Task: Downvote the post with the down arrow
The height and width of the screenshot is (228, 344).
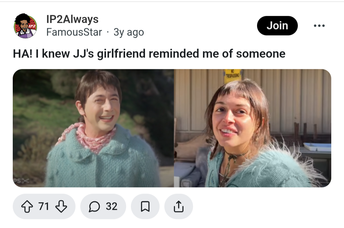Action: coord(61,206)
